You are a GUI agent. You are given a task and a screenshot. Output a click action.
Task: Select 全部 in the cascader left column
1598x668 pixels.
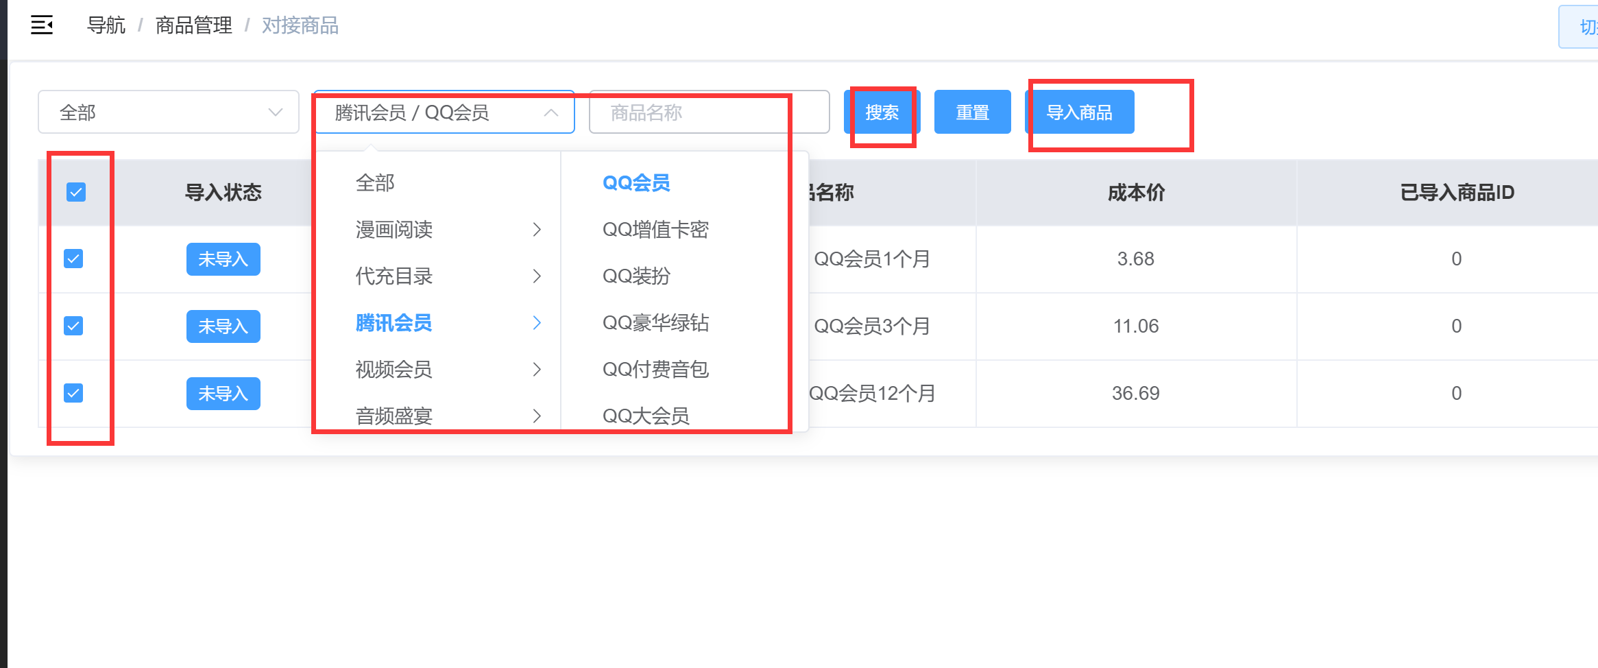(374, 182)
